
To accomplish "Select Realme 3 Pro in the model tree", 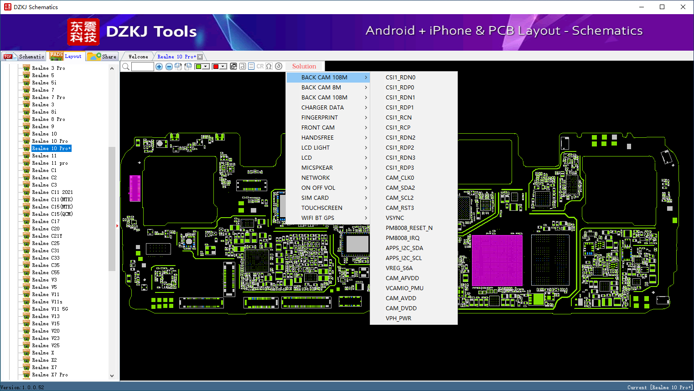I will (48, 68).
